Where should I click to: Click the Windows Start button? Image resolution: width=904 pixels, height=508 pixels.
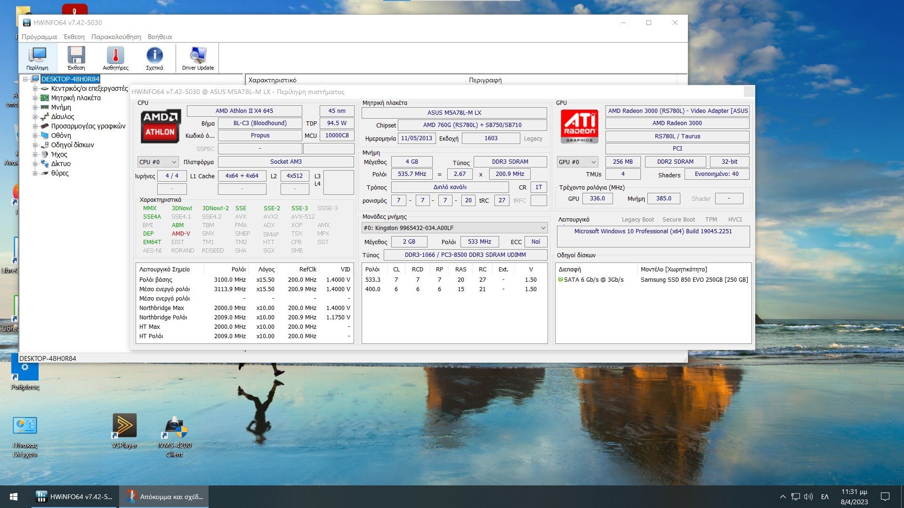(14, 497)
